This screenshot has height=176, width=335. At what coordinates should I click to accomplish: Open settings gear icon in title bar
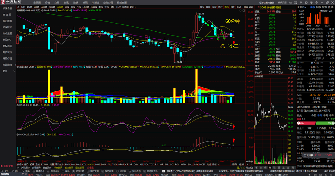tap(306, 2)
